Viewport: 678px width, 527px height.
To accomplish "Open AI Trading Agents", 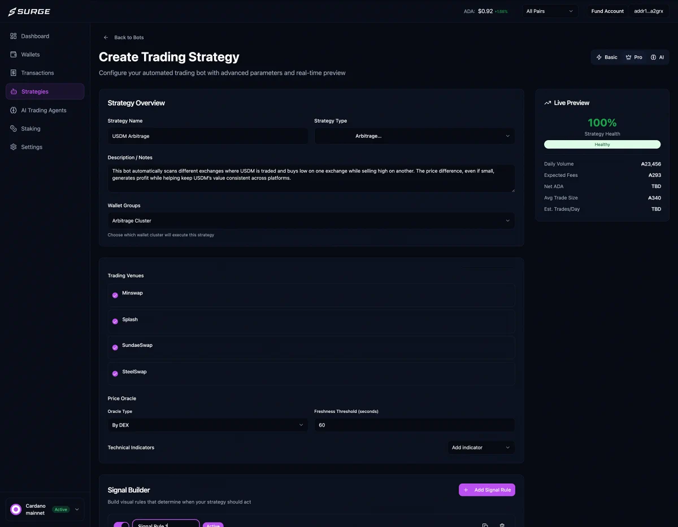I will click(45, 110).
